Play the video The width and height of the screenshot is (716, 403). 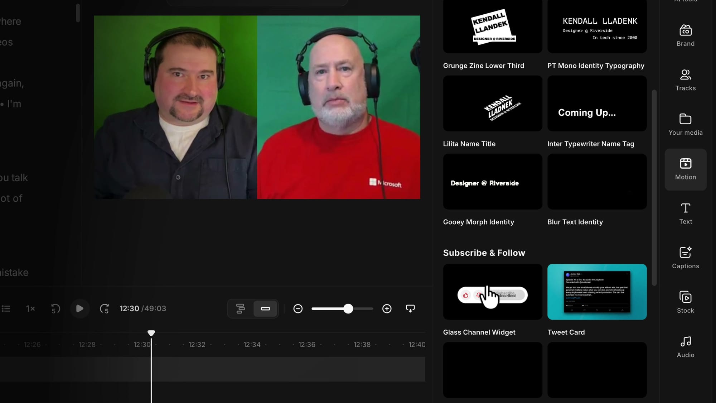[x=79, y=308]
